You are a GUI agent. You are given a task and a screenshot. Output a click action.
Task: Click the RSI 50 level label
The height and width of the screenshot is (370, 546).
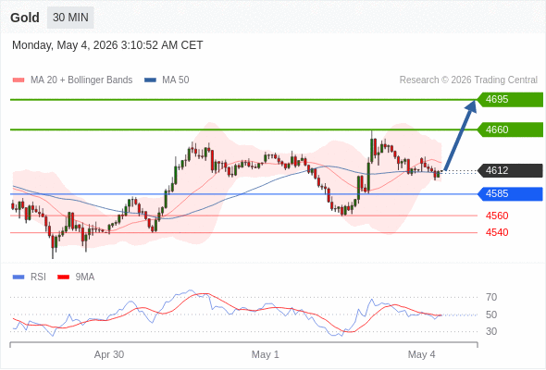point(491,314)
